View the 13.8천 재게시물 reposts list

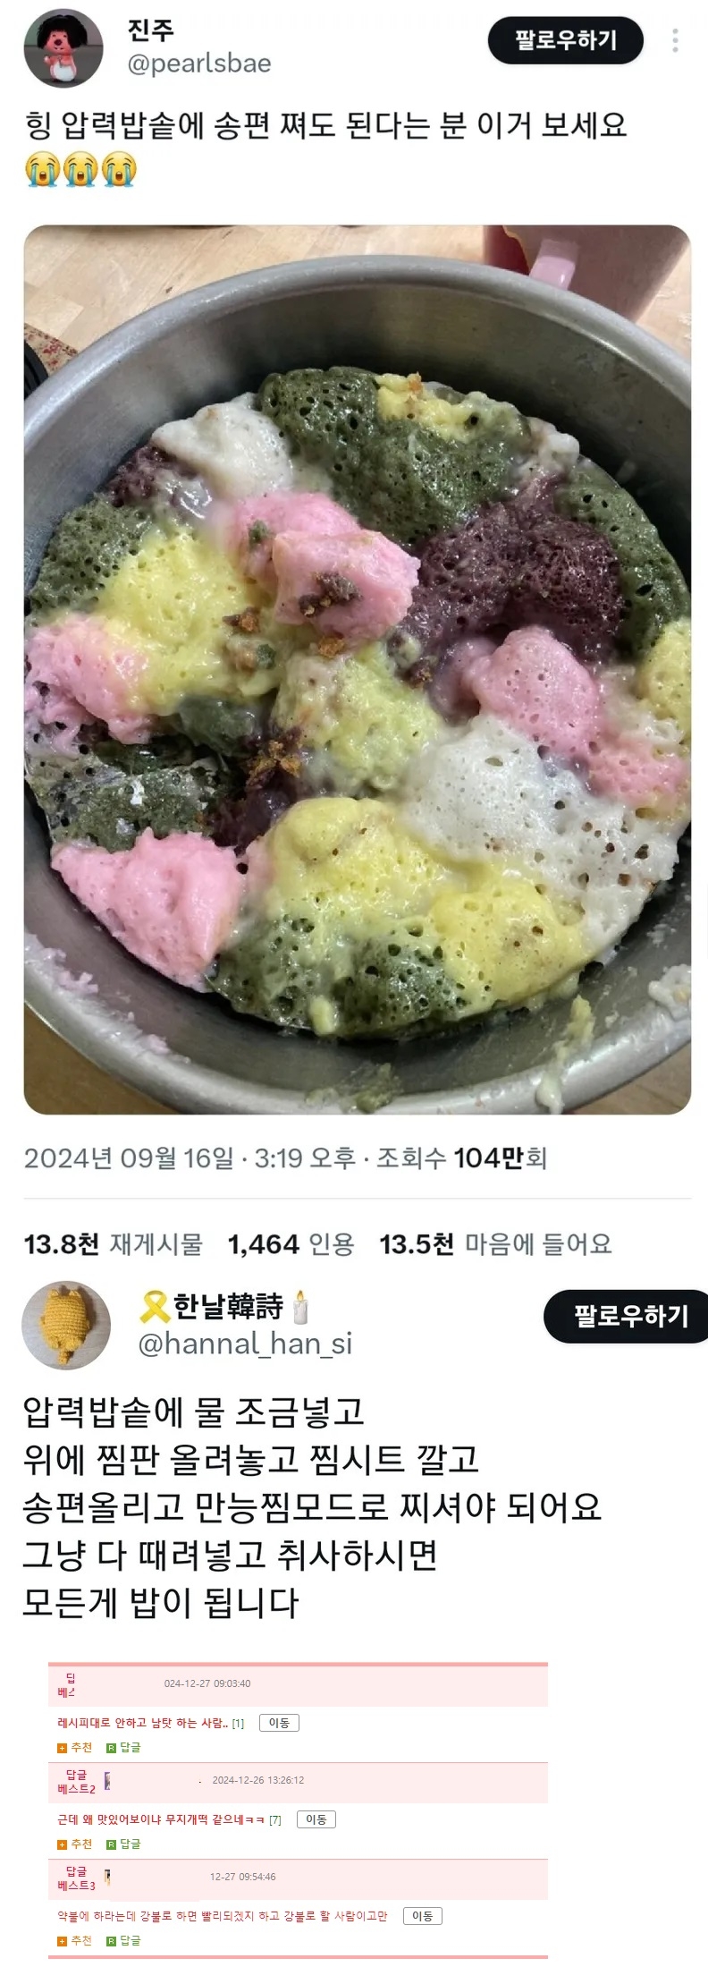(114, 1244)
